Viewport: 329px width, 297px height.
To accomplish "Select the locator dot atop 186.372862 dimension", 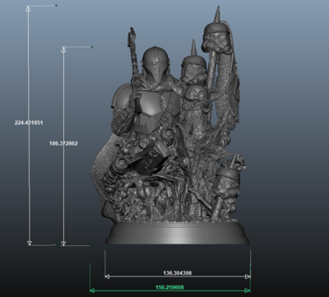I will tap(92, 47).
